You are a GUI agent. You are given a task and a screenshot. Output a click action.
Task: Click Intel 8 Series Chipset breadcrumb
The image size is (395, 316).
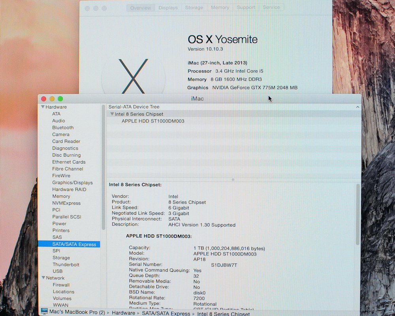[224, 314]
